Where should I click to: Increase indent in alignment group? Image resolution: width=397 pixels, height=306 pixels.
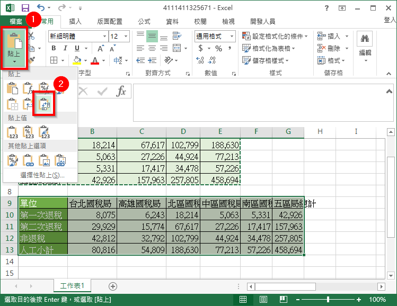click(x=152, y=60)
